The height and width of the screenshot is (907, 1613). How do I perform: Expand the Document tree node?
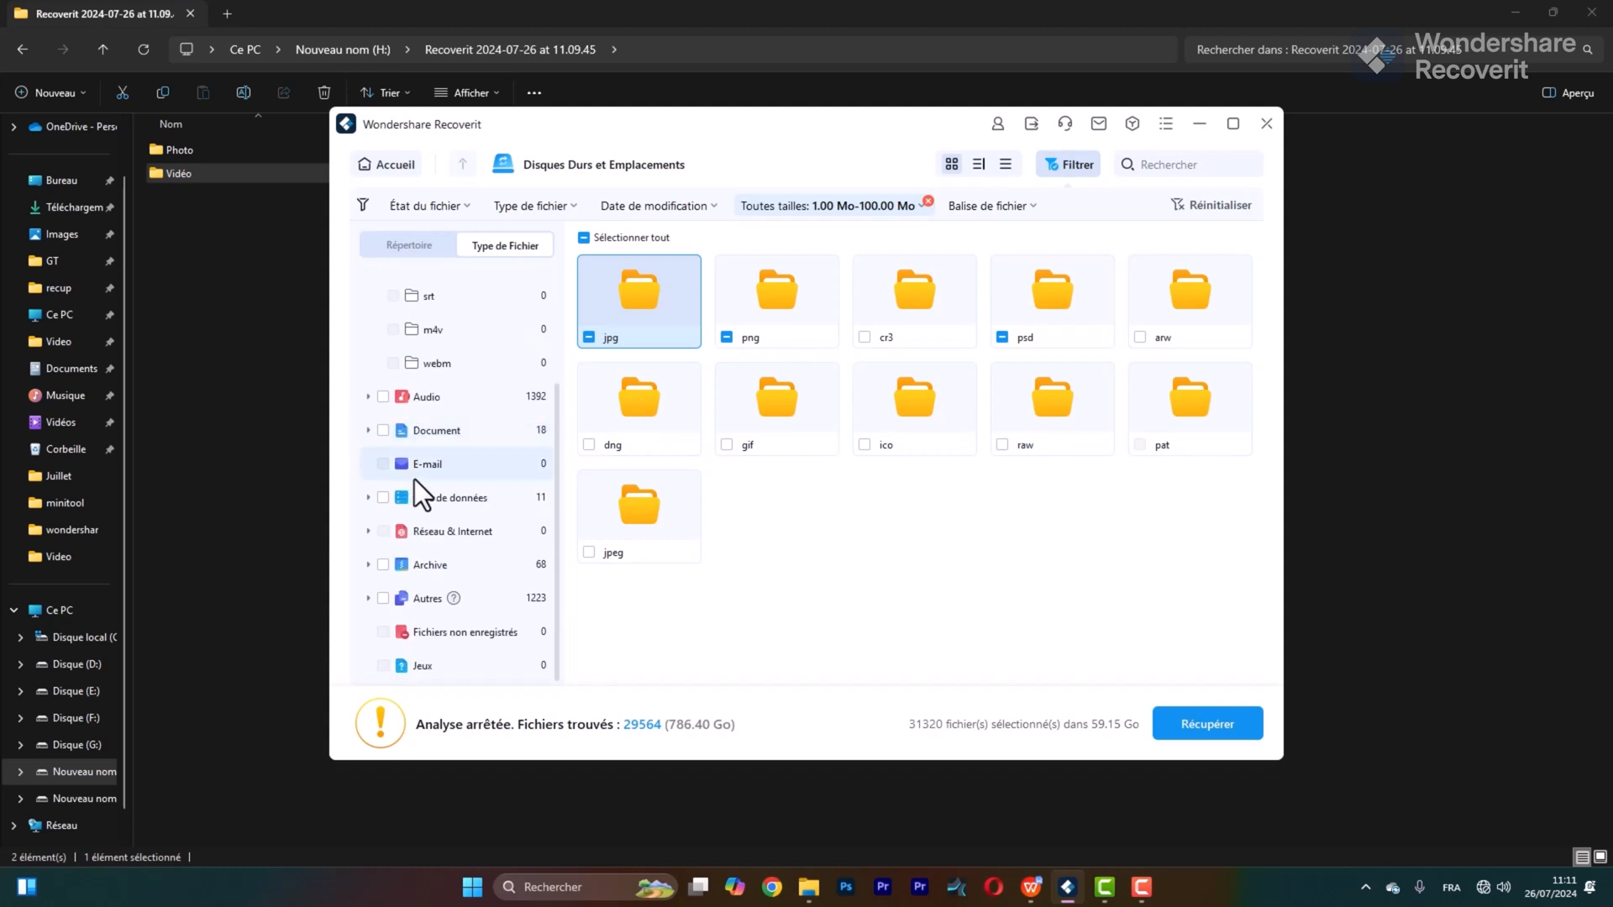click(x=368, y=430)
